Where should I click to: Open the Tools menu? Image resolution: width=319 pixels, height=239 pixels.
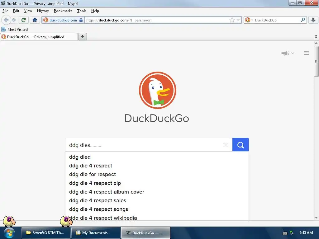[82, 11]
